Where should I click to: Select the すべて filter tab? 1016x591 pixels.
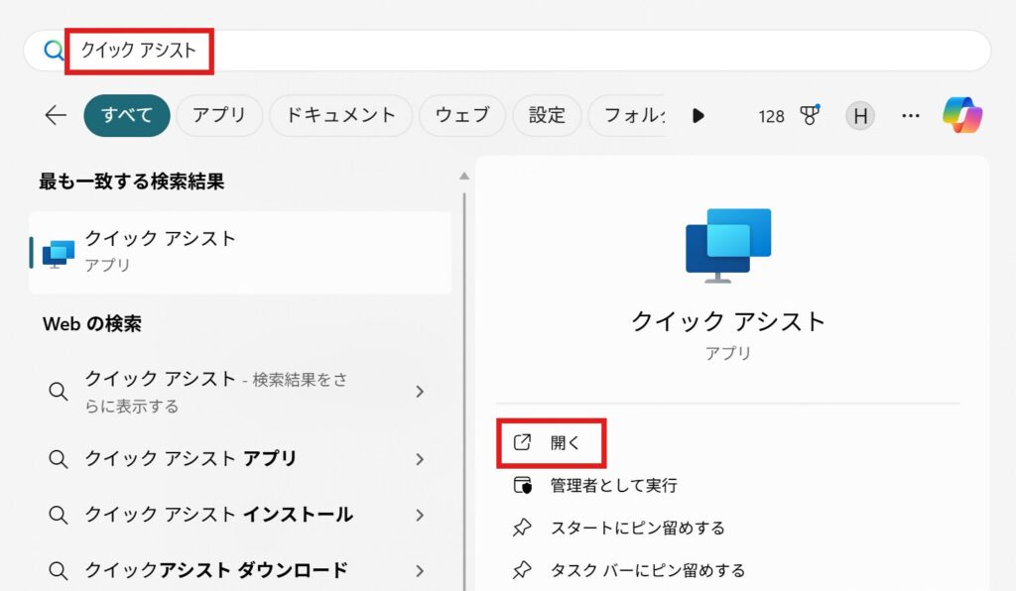pyautogui.click(x=127, y=115)
